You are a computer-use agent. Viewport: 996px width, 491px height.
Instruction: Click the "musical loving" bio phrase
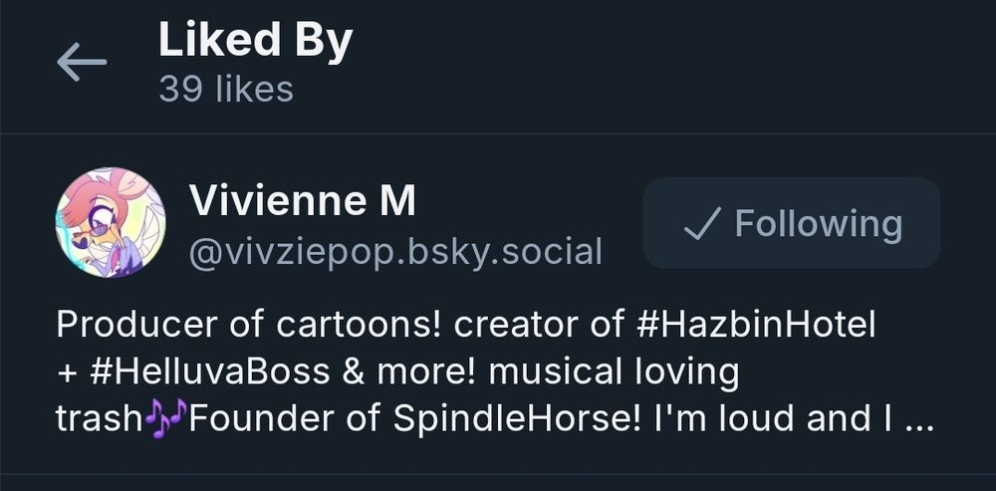tap(615, 371)
